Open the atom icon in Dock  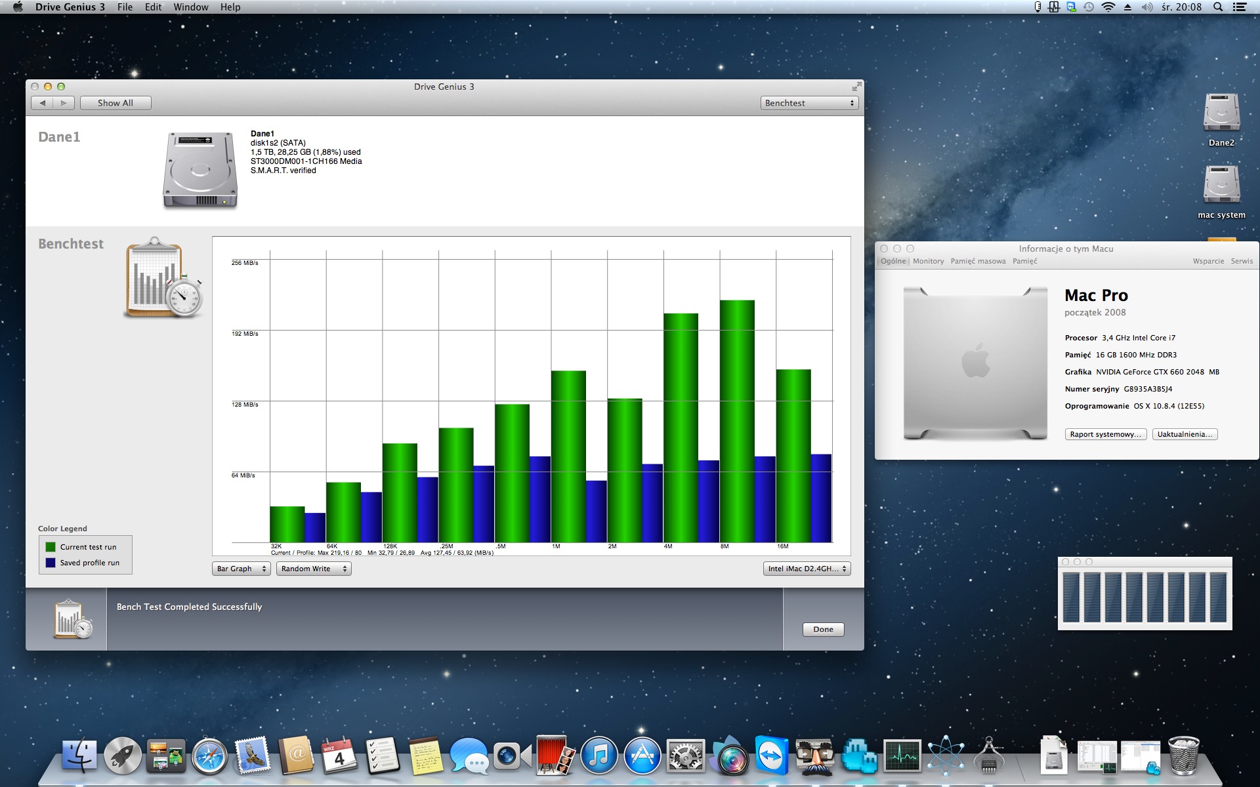point(946,756)
